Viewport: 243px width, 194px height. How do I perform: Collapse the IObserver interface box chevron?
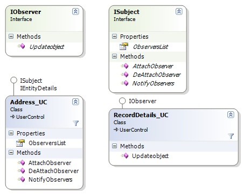pos(75,11)
